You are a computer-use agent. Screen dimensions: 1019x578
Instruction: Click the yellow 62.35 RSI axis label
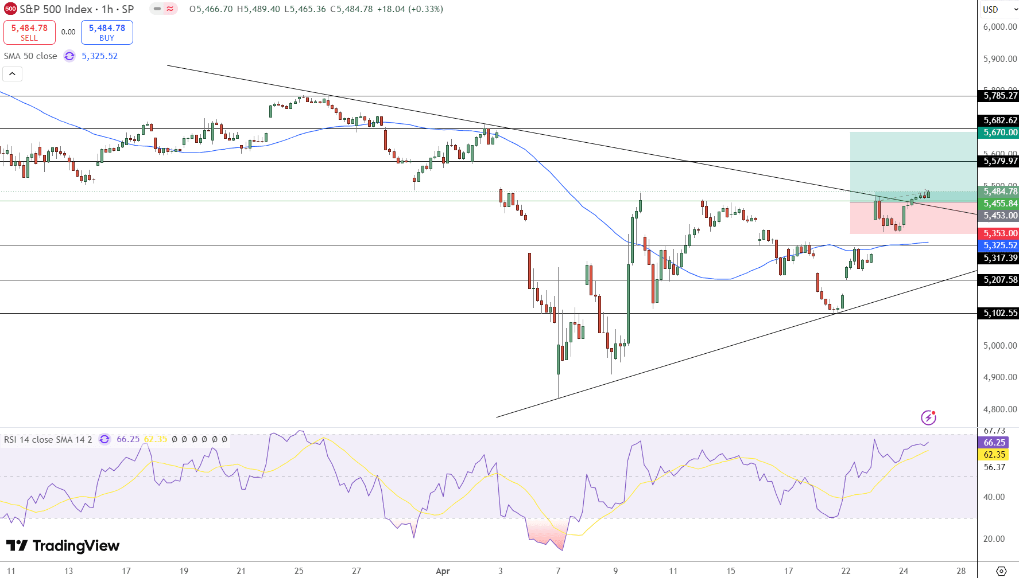pyautogui.click(x=993, y=455)
